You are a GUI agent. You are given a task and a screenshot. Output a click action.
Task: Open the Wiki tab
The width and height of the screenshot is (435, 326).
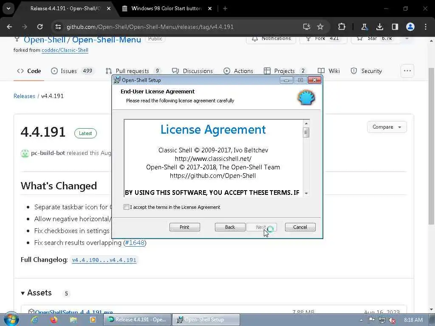329,71
